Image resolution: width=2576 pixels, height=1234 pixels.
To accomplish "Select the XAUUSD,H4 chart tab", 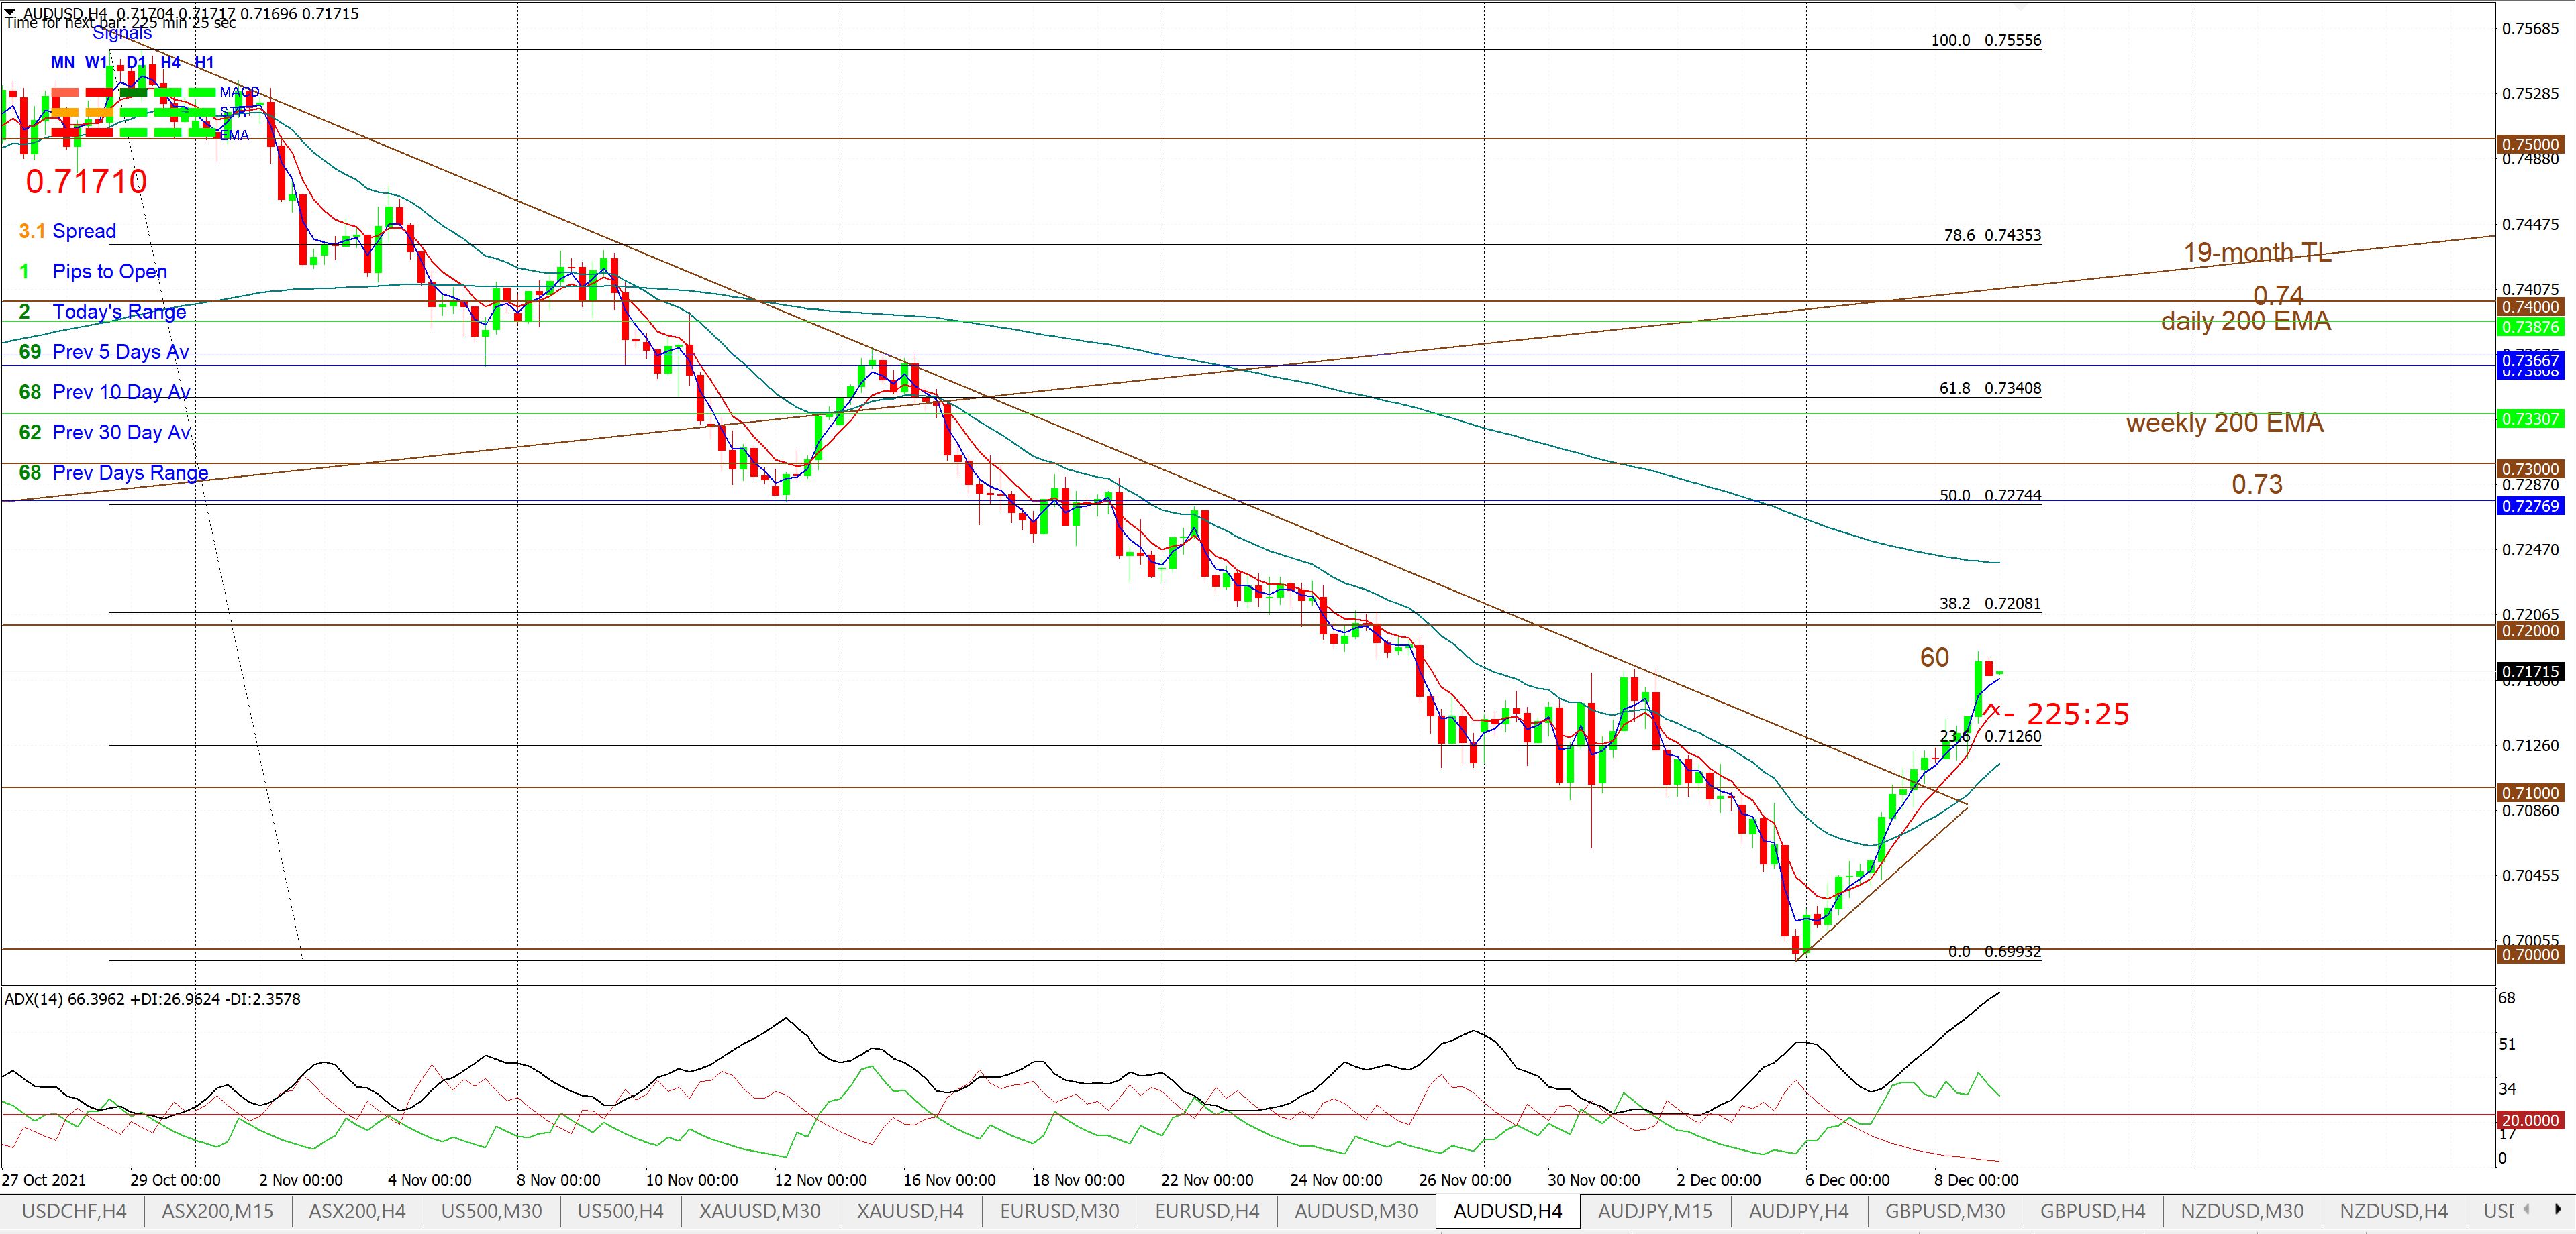I will (x=910, y=1211).
